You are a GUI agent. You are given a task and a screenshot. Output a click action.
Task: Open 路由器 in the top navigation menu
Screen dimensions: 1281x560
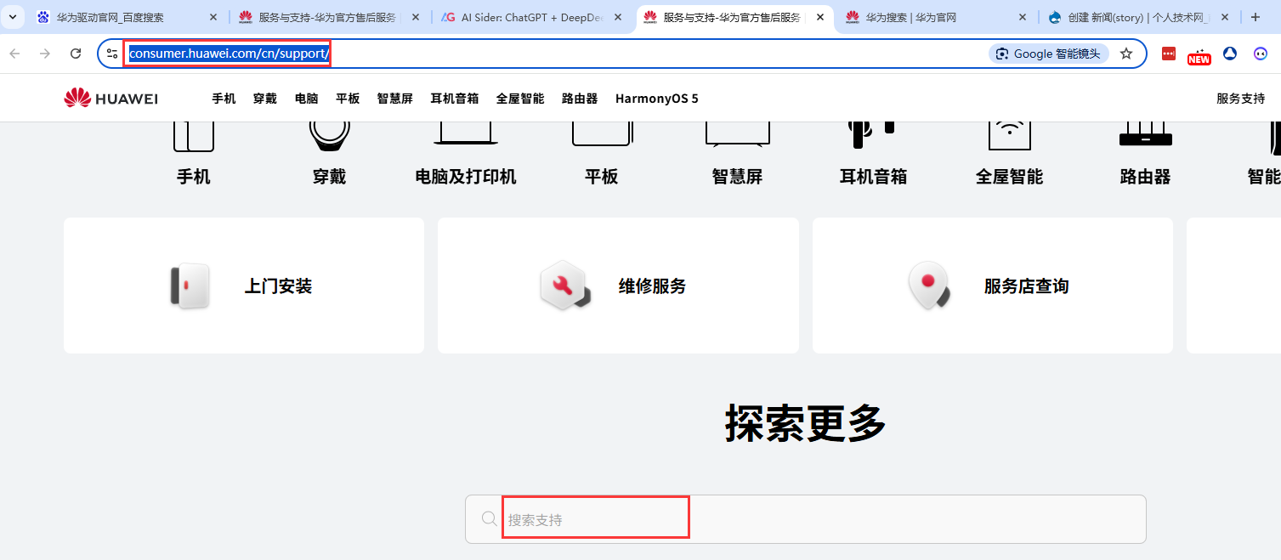580,99
